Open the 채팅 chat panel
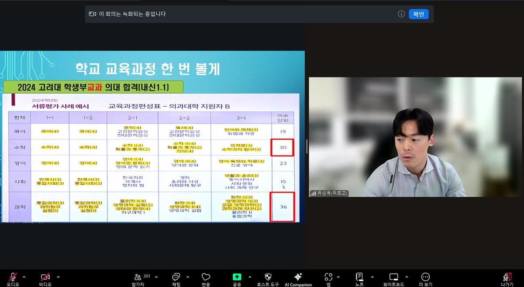The width and height of the screenshot is (524, 287). 176,277
